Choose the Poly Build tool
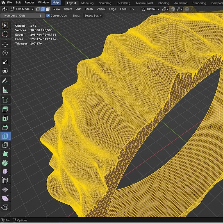Screen dimensions: 223x223 [5, 154]
